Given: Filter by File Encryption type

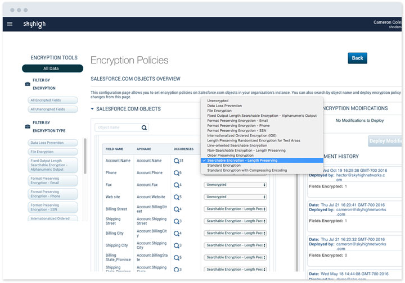Looking at the screenshot, I should (53, 152).
